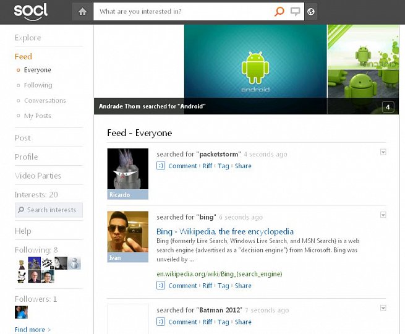Click the socl logo
This screenshot has height=334, width=405.
pyautogui.click(x=31, y=11)
